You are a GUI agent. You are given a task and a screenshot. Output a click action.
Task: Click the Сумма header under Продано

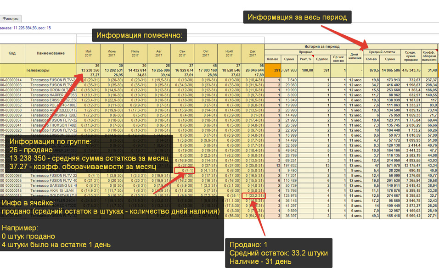coord(289,59)
